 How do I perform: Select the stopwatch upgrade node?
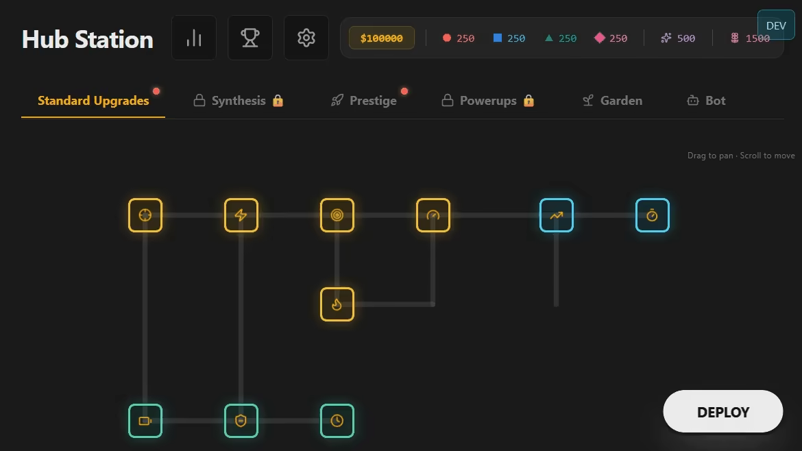652,215
